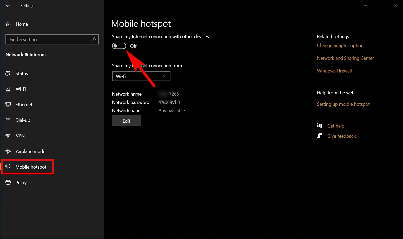Viewport: 403px width, 239px height.
Task: Click the Mobile hotspot page heading
Action: (x=141, y=24)
